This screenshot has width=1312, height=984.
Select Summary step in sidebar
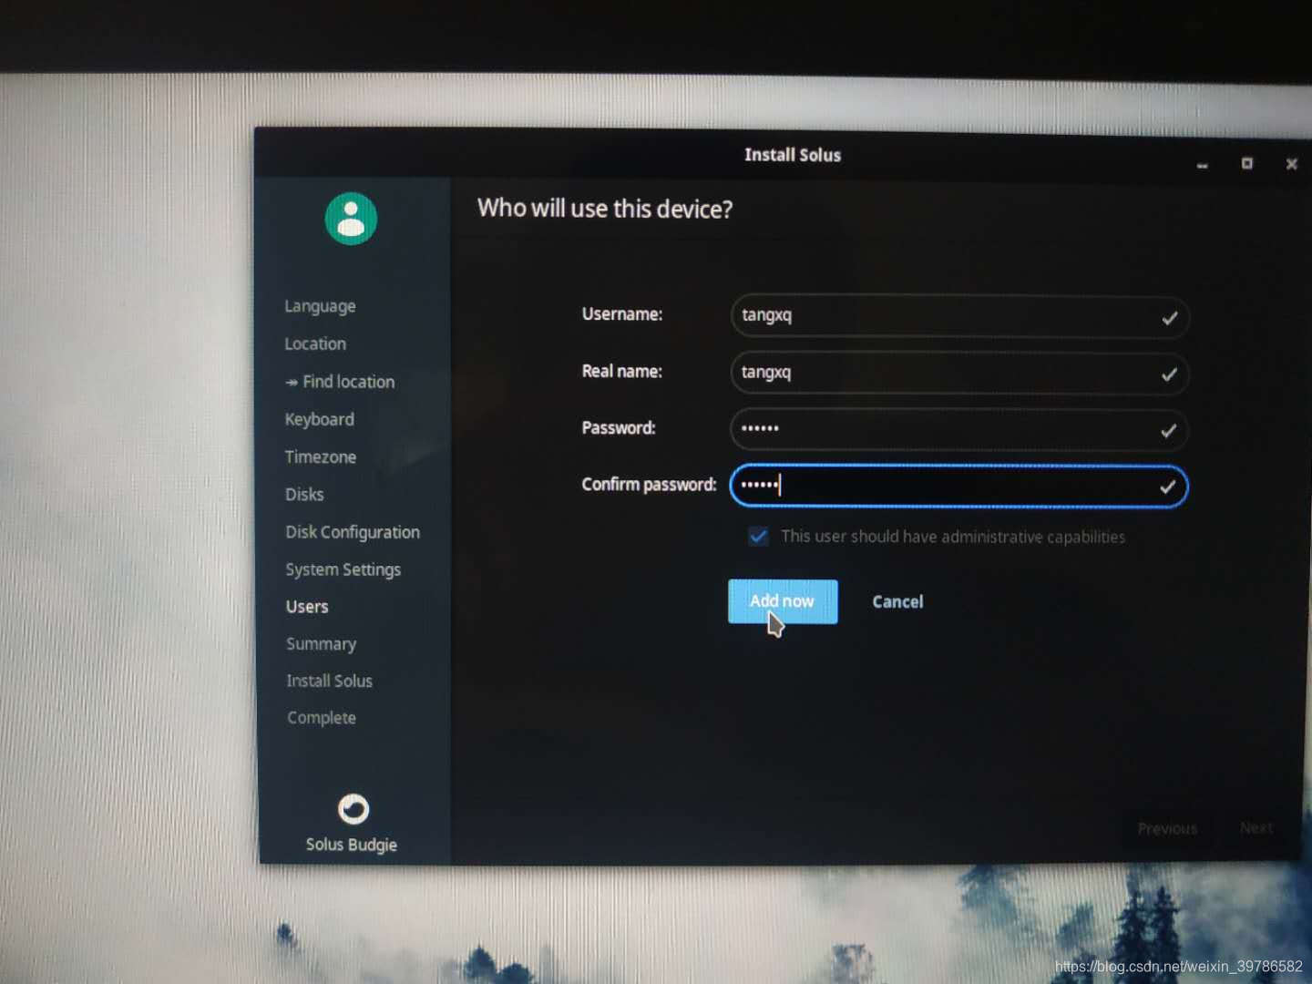coord(321,644)
